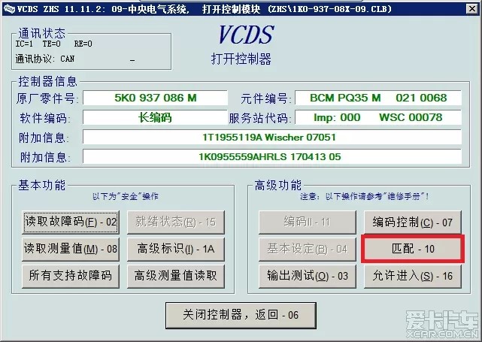
Task: Click the 服务站代码 field with WSC 00078
Action: [378, 117]
